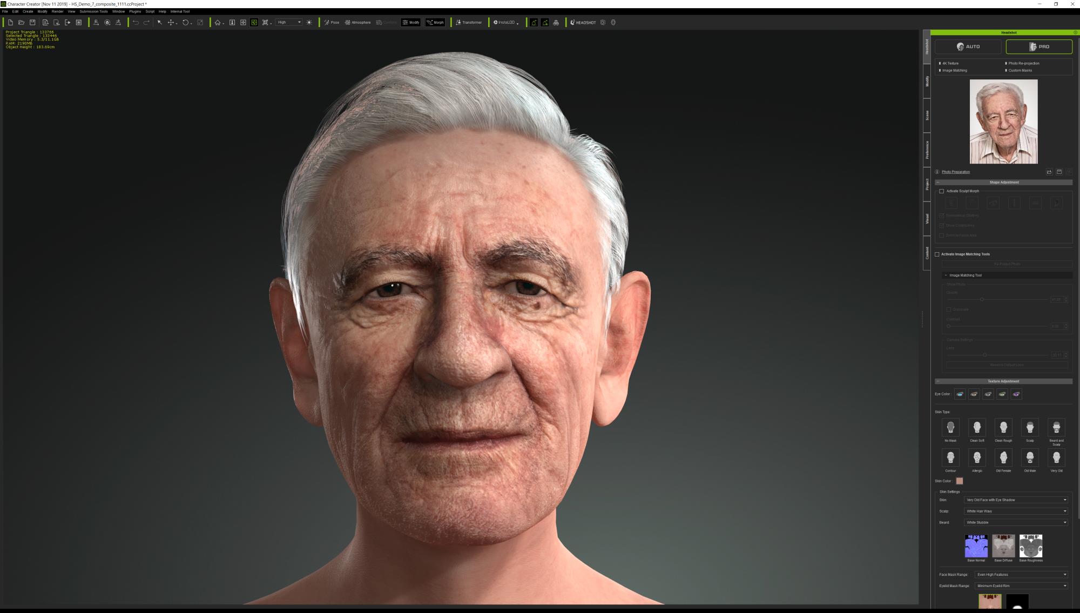Screen dimensions: 1080x613
Task: Open the Beard dropdown White Stubble
Action: [x=1016, y=522]
